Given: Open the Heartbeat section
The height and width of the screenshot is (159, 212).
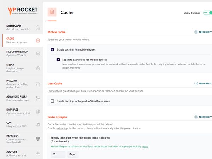Looking at the screenshot, I should [x=23, y=139].
